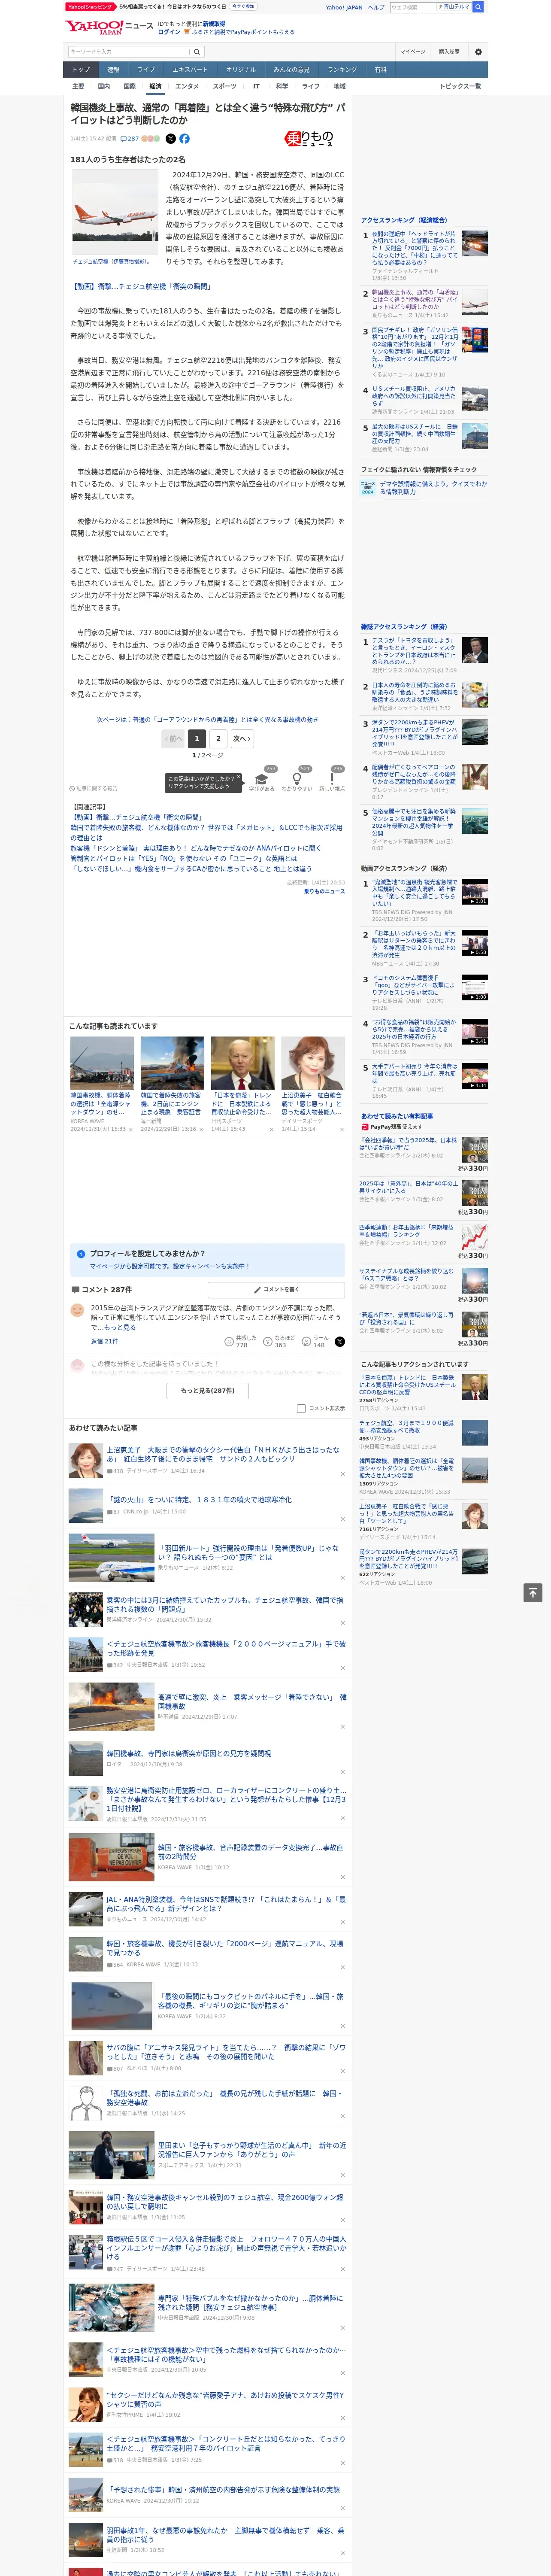Open the 速報 navigation tab
The image size is (551, 2576).
tap(113, 69)
